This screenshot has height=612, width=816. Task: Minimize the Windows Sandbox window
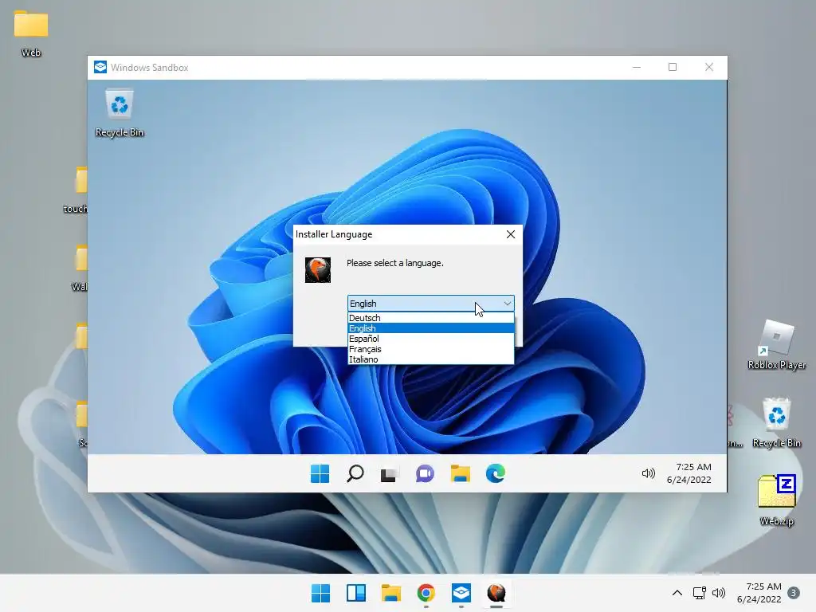point(637,67)
